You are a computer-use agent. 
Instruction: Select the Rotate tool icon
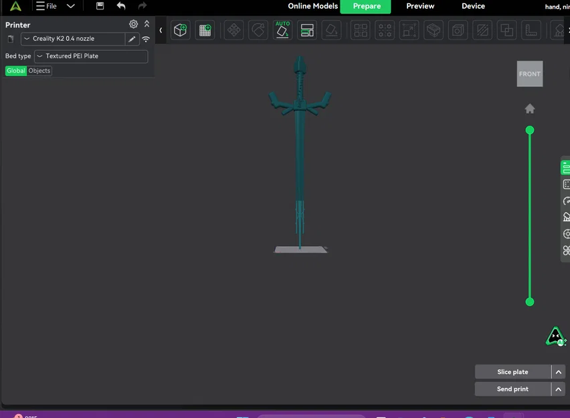(x=258, y=30)
